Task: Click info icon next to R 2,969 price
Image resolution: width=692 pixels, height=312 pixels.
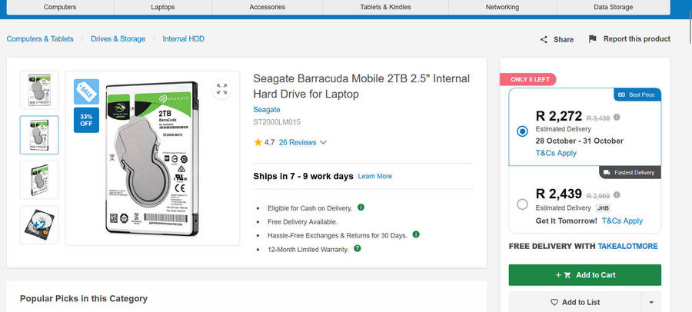Action: point(617,196)
